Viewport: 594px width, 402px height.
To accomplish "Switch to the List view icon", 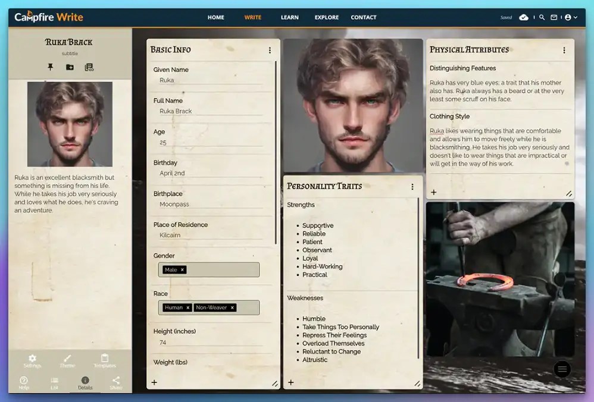I will pyautogui.click(x=54, y=383).
